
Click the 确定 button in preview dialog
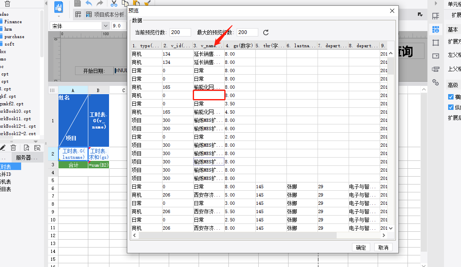coord(361,248)
